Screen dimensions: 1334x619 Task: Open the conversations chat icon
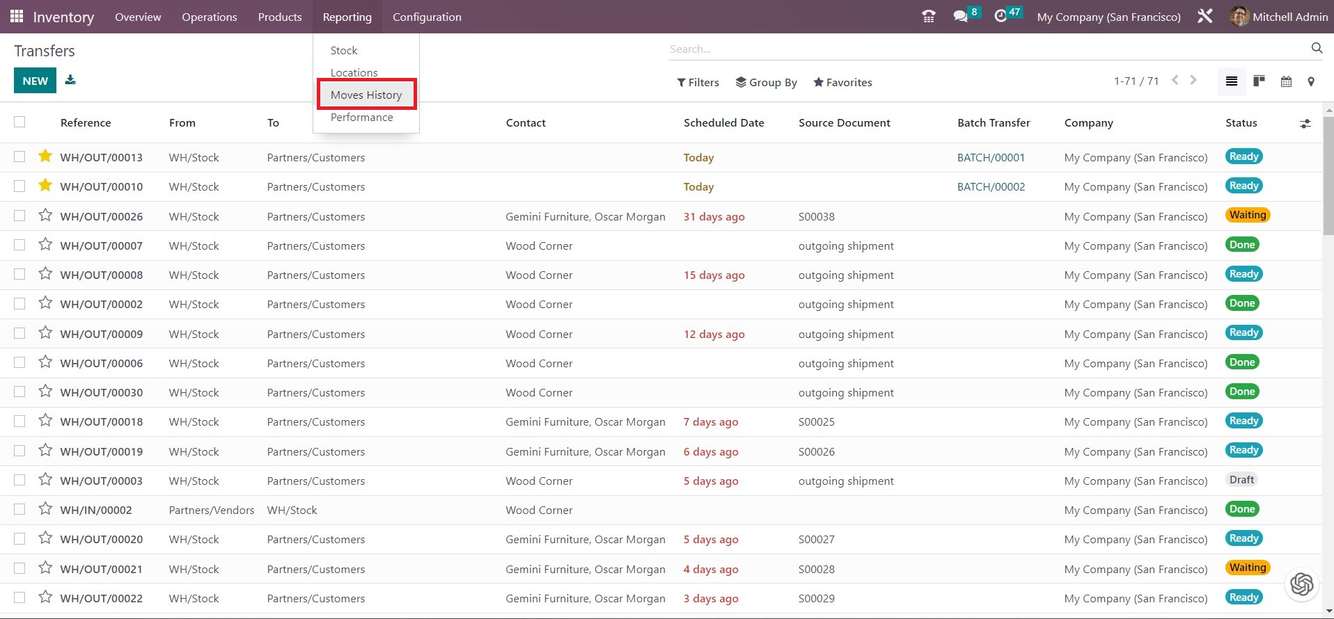pos(961,17)
